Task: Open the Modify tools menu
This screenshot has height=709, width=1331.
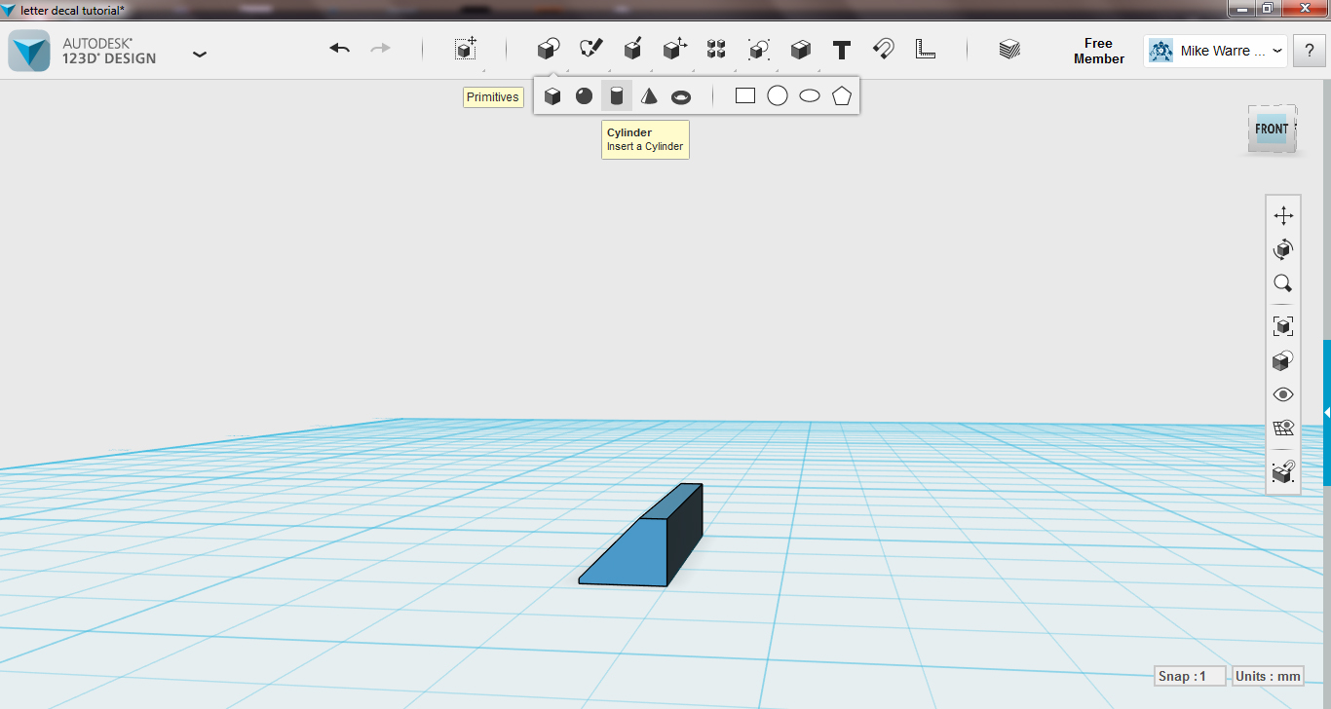Action: point(674,49)
